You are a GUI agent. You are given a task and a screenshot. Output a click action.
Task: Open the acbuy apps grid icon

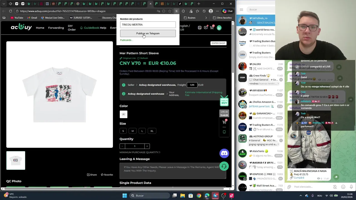[200, 28]
